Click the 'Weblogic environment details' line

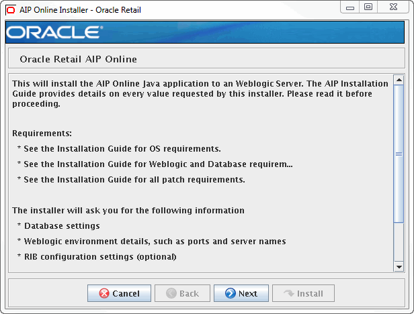pos(152,242)
